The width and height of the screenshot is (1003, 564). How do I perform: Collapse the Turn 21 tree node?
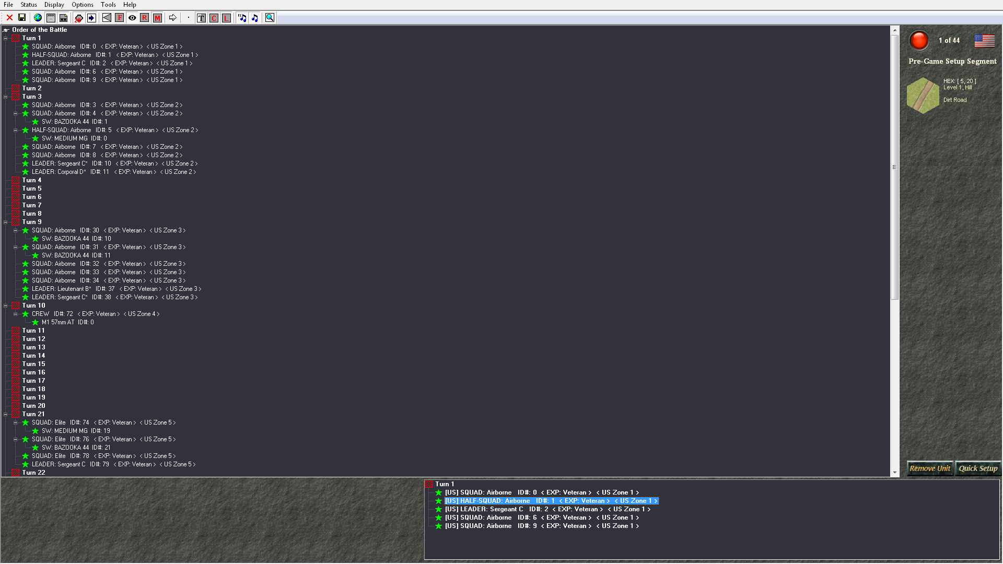(x=6, y=414)
